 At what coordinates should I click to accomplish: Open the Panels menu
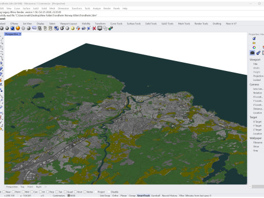tap(117, 8)
